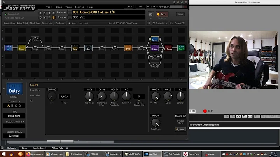Open the Settings menu
This screenshot has height=157, width=280.
click(x=79, y=7)
